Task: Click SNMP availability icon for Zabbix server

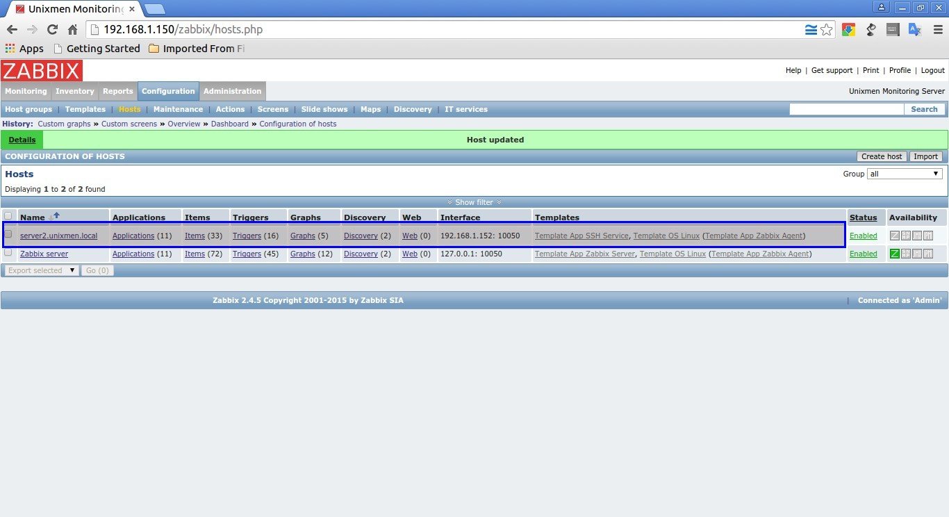Action: (x=906, y=254)
